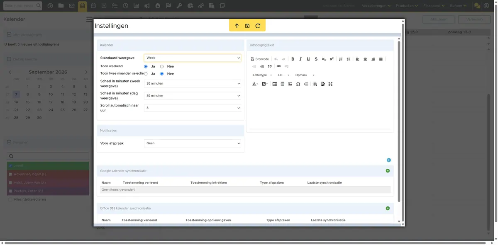This screenshot has width=498, height=245.
Task: Select Ja for Toon twee maanden selectie
Action: (146, 74)
